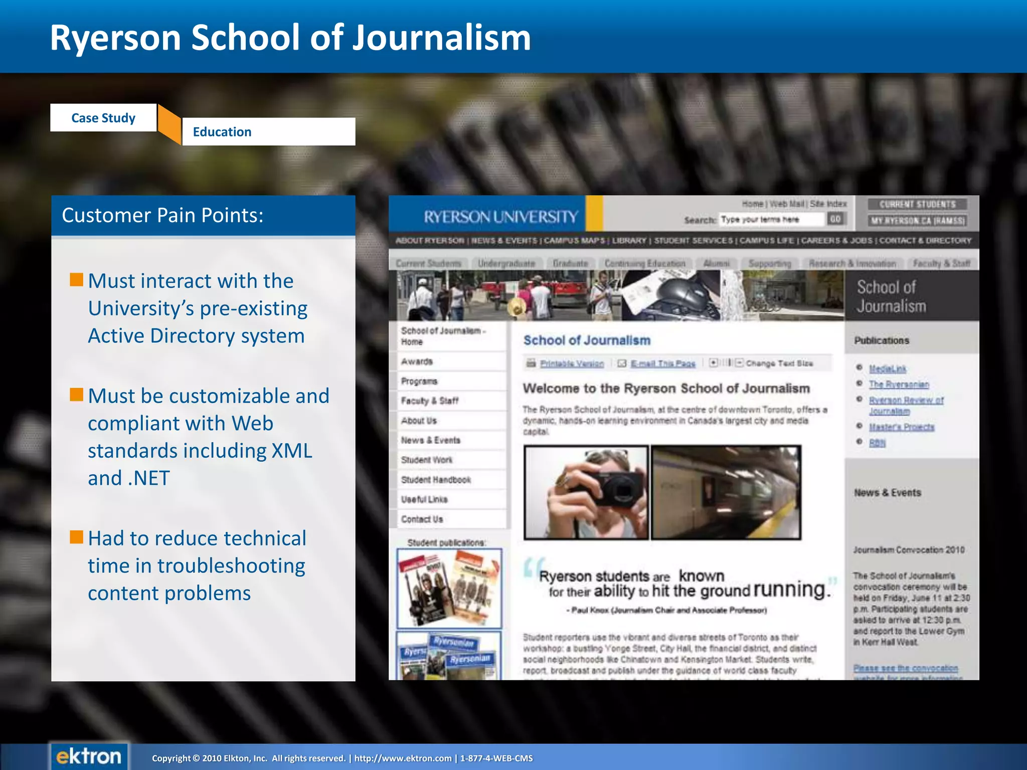The width and height of the screenshot is (1027, 770).
Task: Click the magazine covers student publications thumbnail
Action: (x=449, y=588)
